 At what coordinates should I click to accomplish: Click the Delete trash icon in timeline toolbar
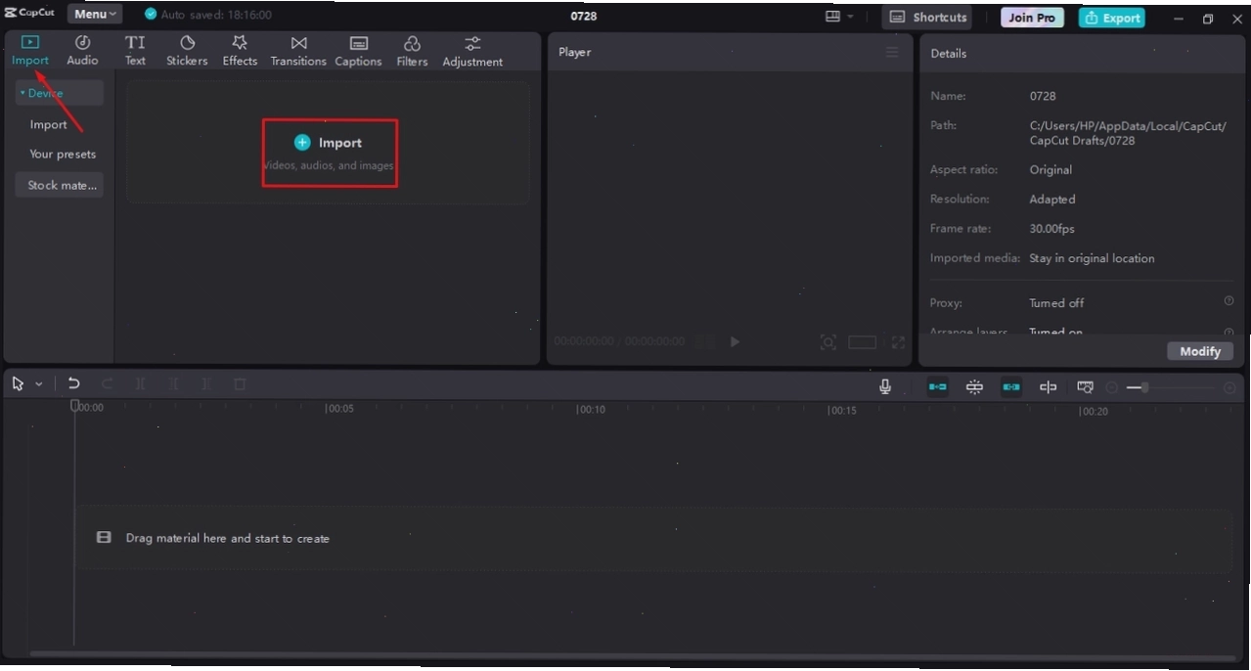pos(240,384)
